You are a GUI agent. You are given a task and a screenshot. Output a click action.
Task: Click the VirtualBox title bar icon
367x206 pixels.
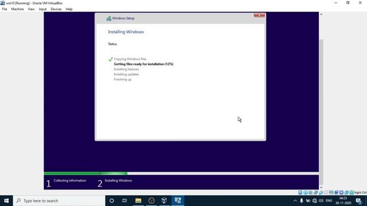pos(2,3)
